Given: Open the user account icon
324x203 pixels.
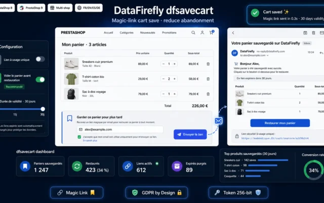Looking at the screenshot, I should 202,32.
